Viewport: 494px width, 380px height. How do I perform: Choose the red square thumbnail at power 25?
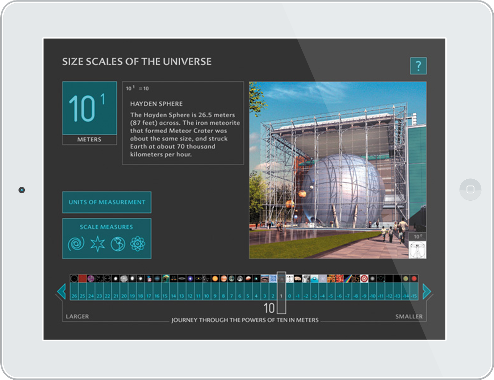[82, 279]
